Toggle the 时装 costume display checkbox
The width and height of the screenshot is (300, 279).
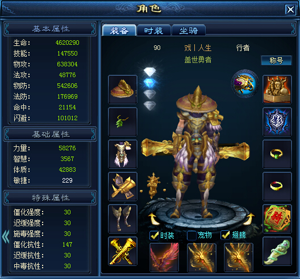[x=154, y=235]
